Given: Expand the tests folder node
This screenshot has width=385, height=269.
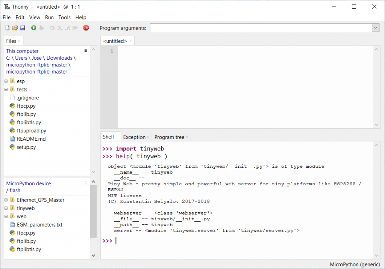Looking at the screenshot, I should pos(6,89).
